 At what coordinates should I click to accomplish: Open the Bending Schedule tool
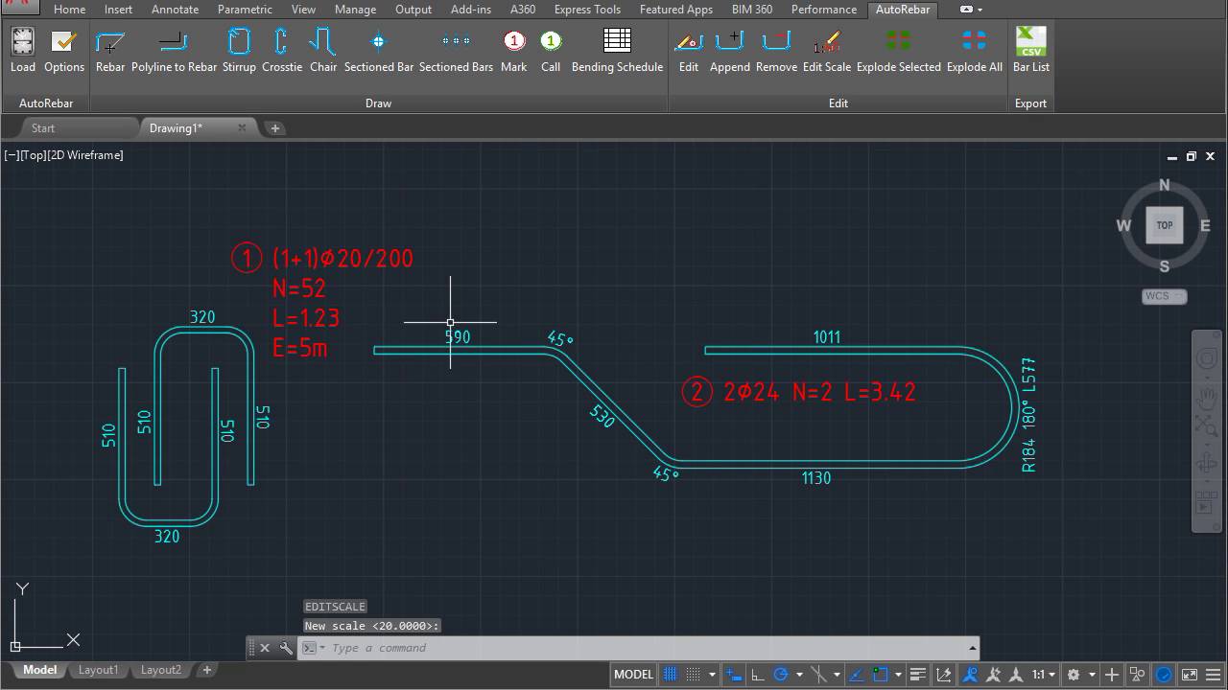click(617, 51)
